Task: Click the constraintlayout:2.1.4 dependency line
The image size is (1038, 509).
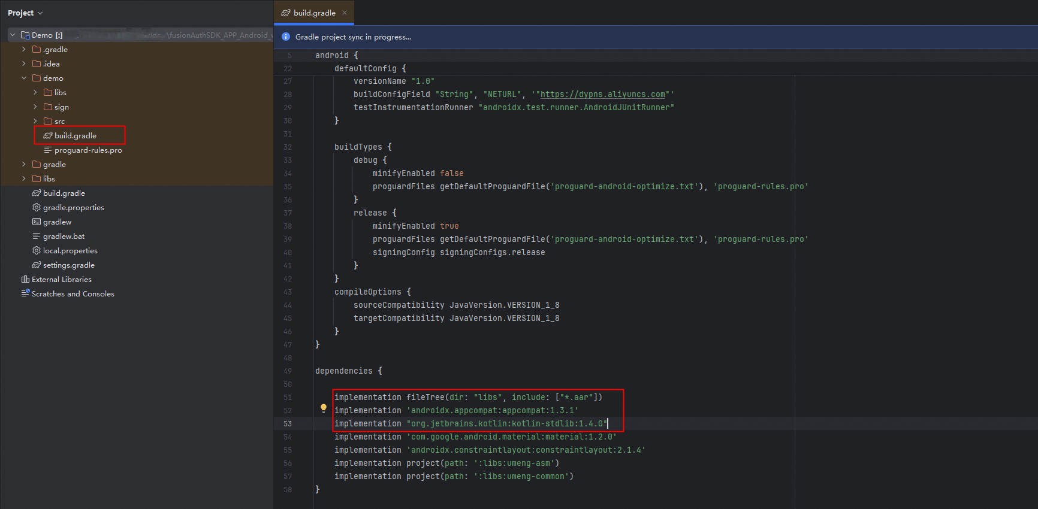Action: (x=490, y=450)
